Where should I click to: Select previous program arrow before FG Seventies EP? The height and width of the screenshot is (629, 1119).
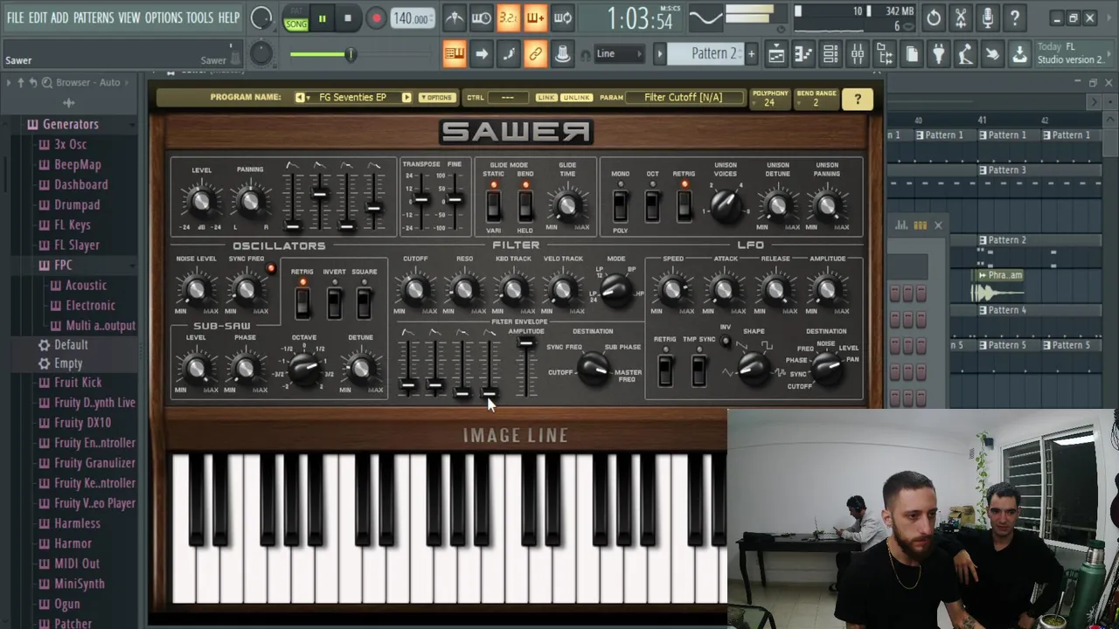301,98
